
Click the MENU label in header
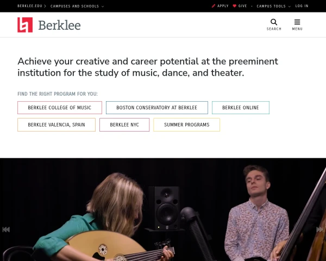click(297, 29)
